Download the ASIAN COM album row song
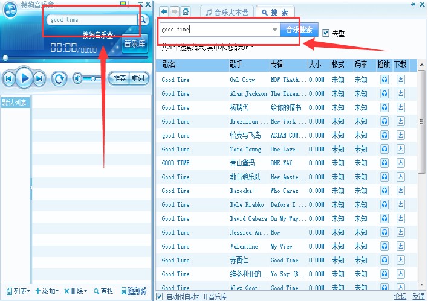Viewport: 428px width, 301px height. [400, 135]
